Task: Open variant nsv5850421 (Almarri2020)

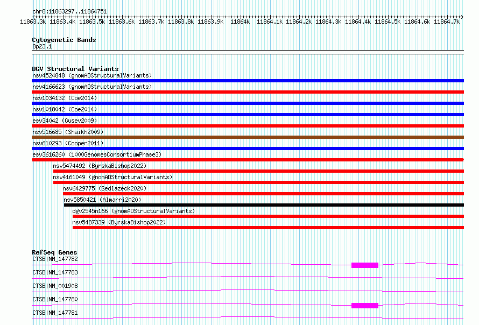Action: click(102, 200)
